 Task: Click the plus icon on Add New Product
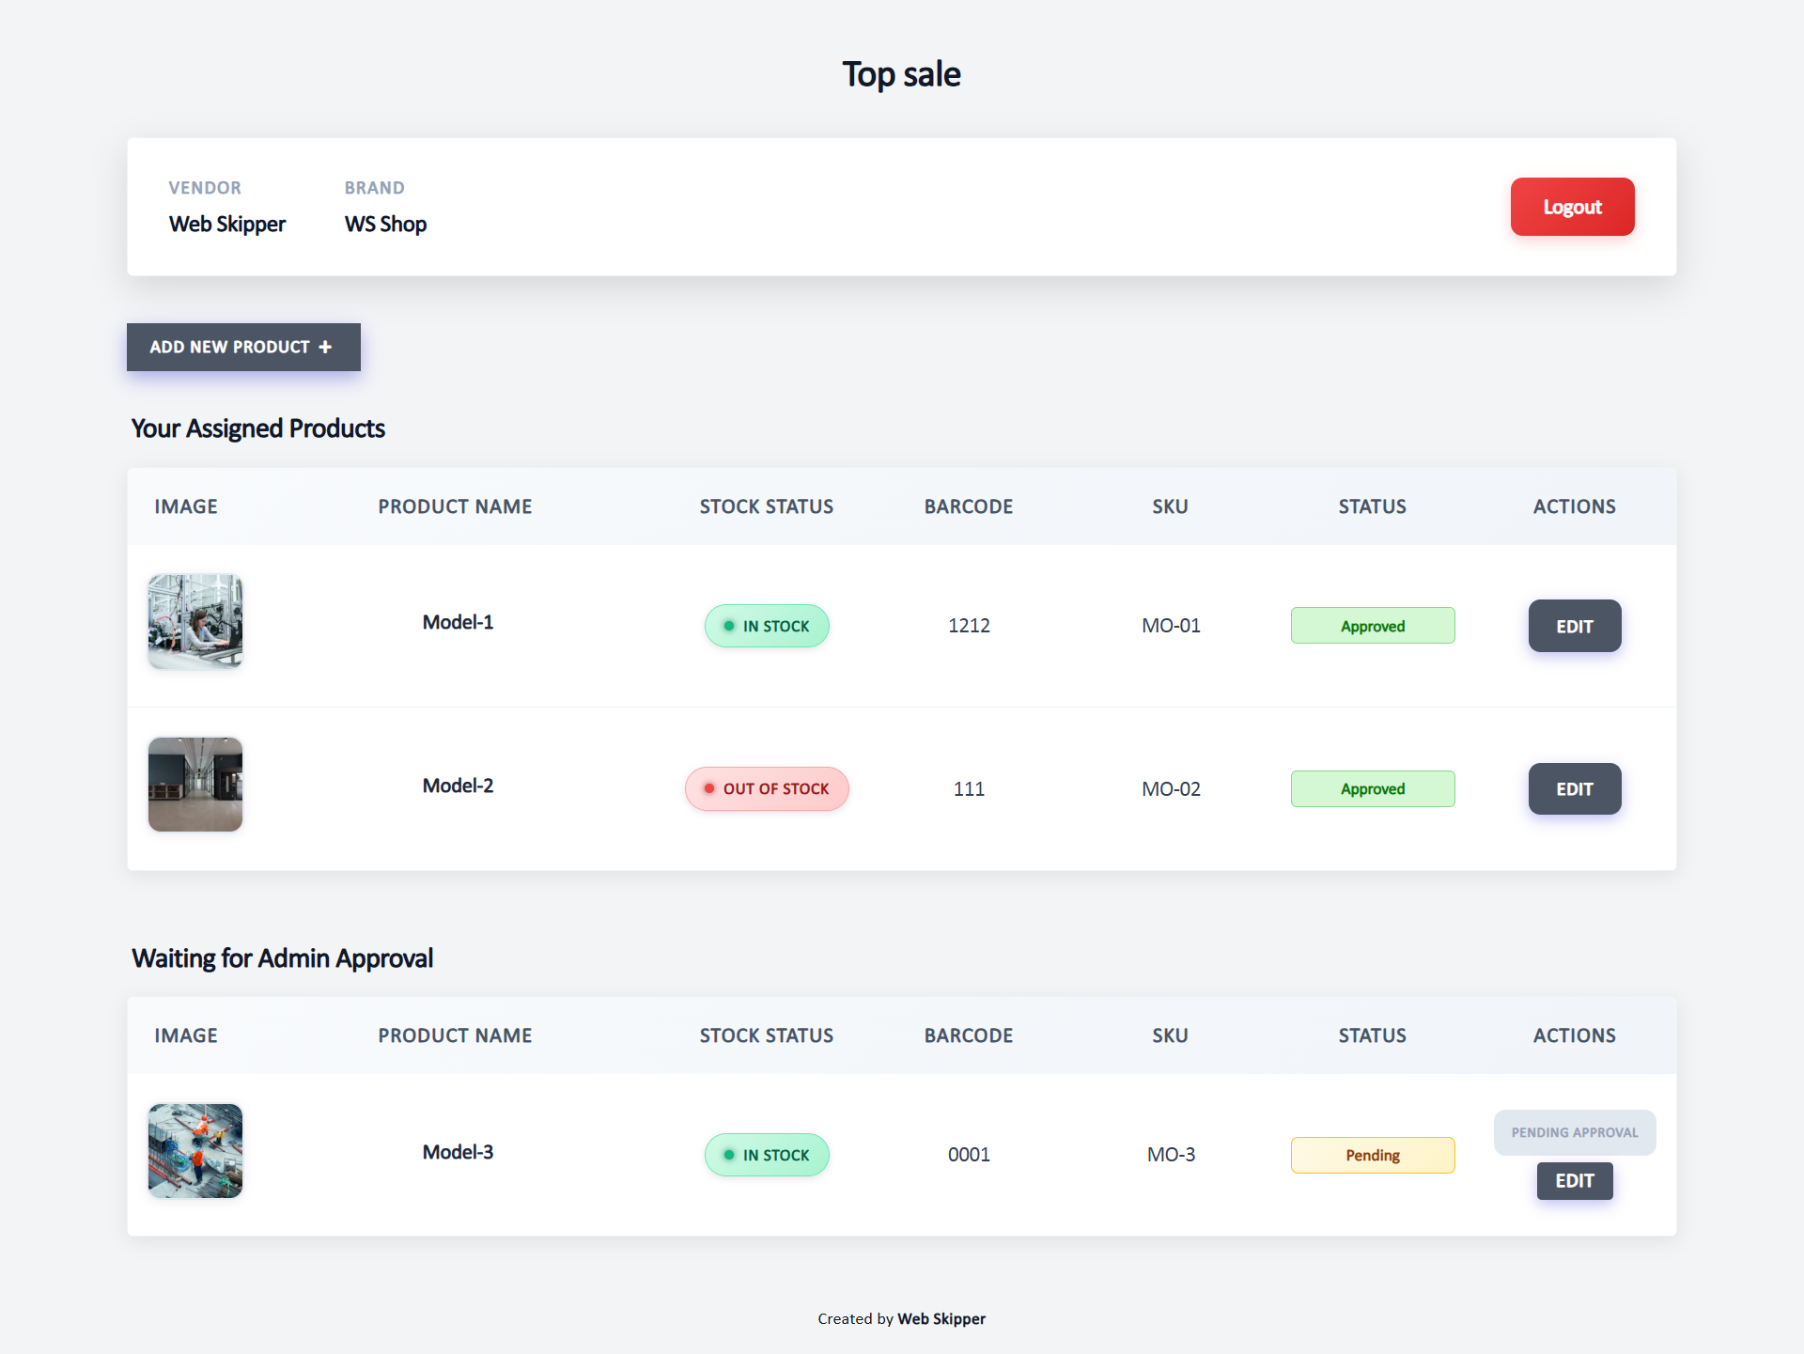pyautogui.click(x=325, y=347)
